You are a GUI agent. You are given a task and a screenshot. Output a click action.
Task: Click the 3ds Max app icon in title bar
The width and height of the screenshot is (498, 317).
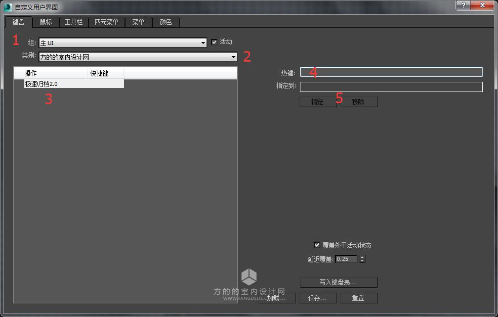[8, 7]
